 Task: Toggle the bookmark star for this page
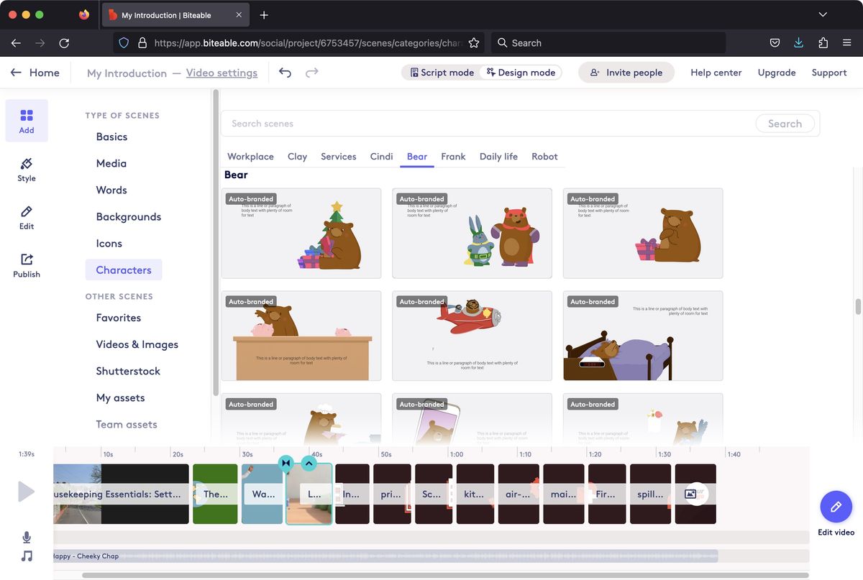474,42
